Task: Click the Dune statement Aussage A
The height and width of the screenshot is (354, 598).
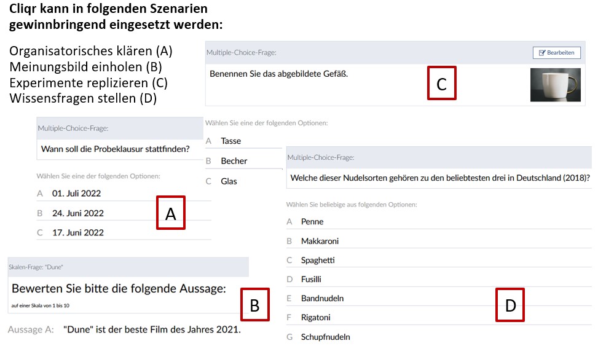Action: tap(152, 329)
